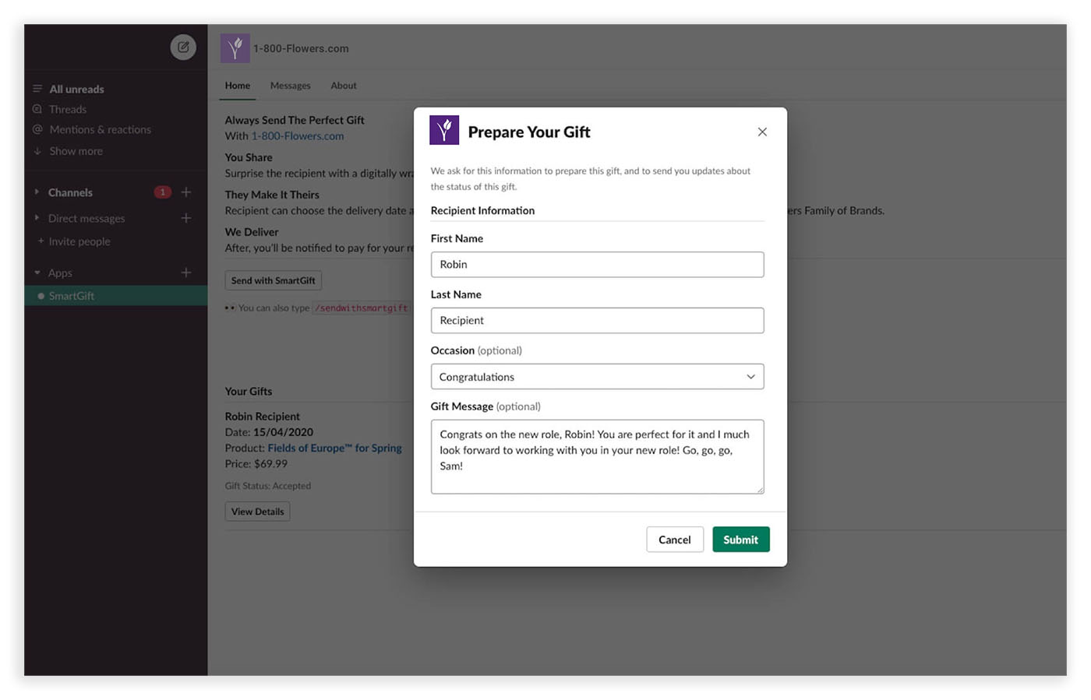Viewport: 1091px width, 700px height.
Task: Open Mentions & reactions
Action: point(100,129)
